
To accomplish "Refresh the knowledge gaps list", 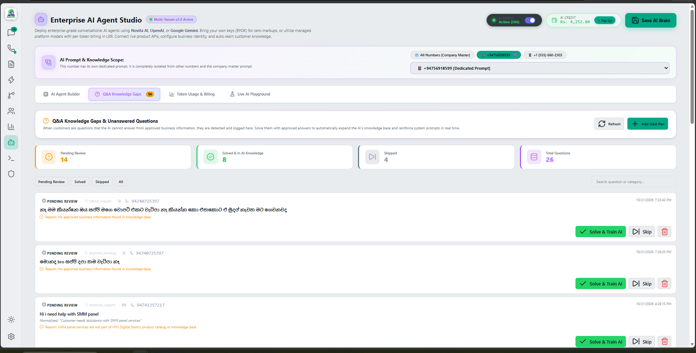I will (x=609, y=124).
